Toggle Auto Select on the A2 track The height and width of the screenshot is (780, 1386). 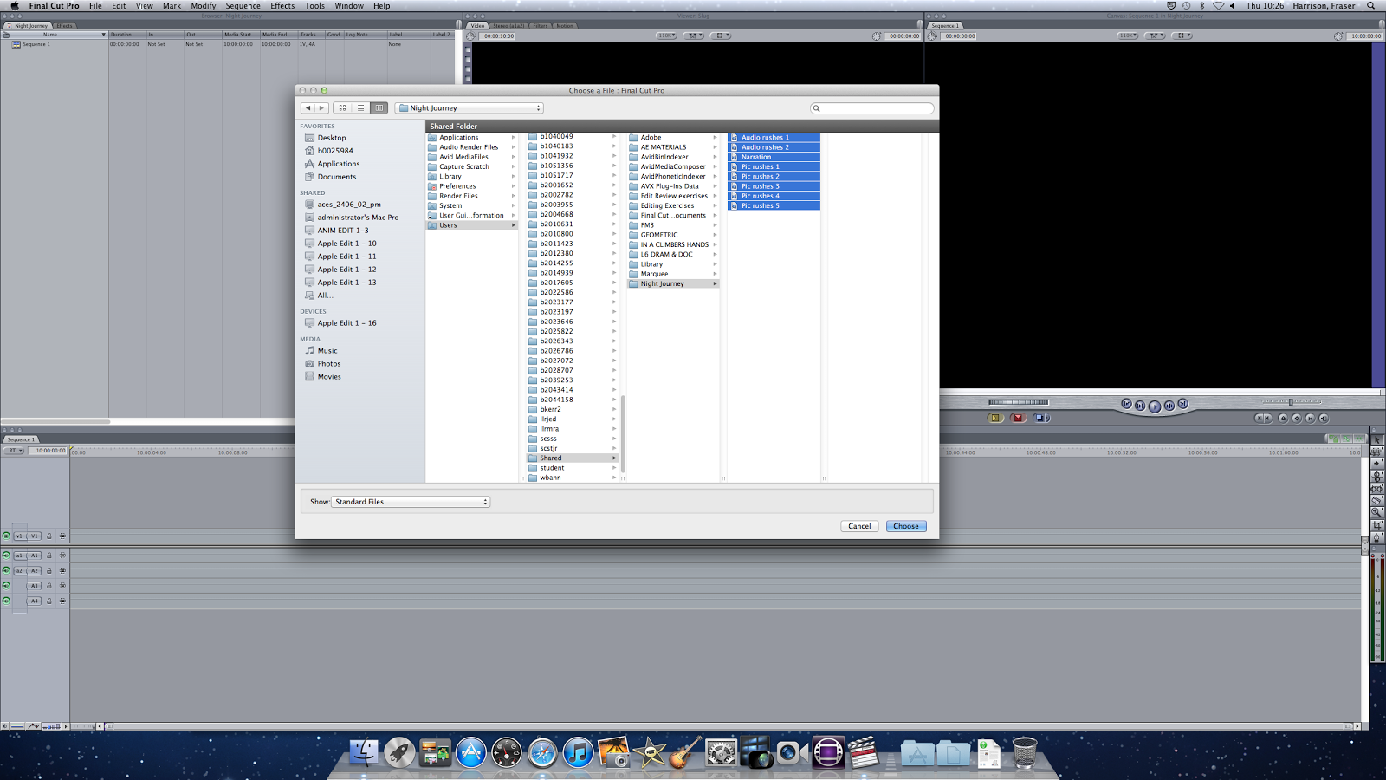coord(62,571)
